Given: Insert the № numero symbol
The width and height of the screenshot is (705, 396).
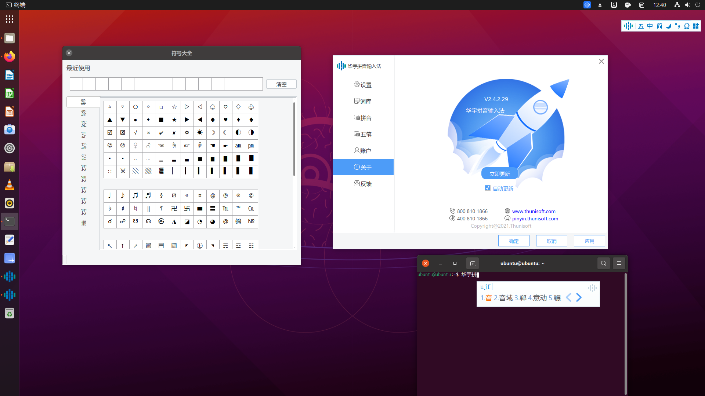Looking at the screenshot, I should (251, 221).
